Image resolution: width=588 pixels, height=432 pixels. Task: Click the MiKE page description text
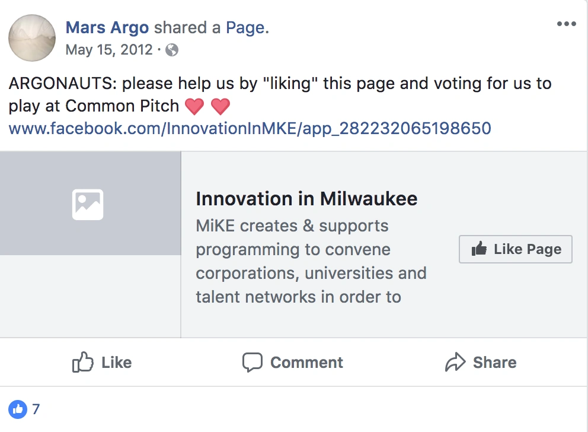[x=311, y=261]
